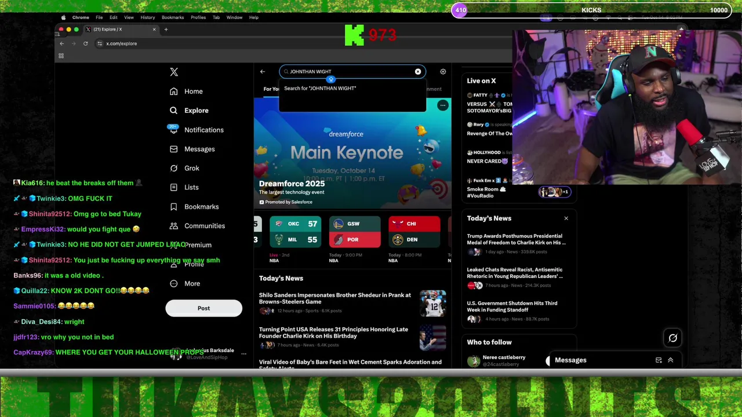Open the Grok icon
Image resolution: width=742 pixels, height=417 pixels.
[173, 168]
